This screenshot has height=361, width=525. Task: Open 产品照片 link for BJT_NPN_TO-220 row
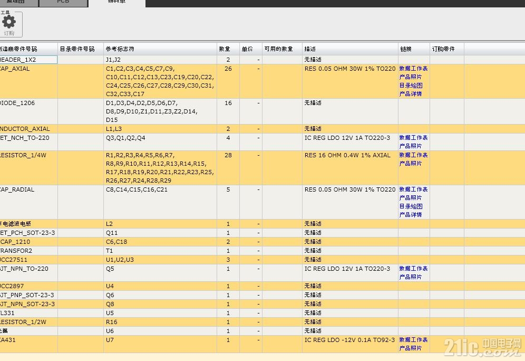pyautogui.click(x=411, y=277)
